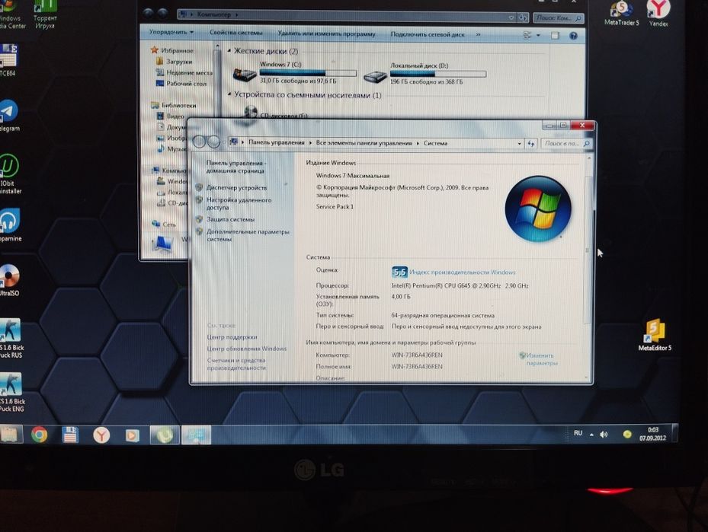The width and height of the screenshot is (708, 532).
Task: Open the Yandex browser taskbar icon
Action: coord(101,435)
